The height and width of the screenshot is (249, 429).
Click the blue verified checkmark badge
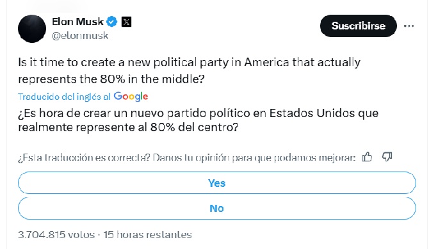tap(111, 22)
